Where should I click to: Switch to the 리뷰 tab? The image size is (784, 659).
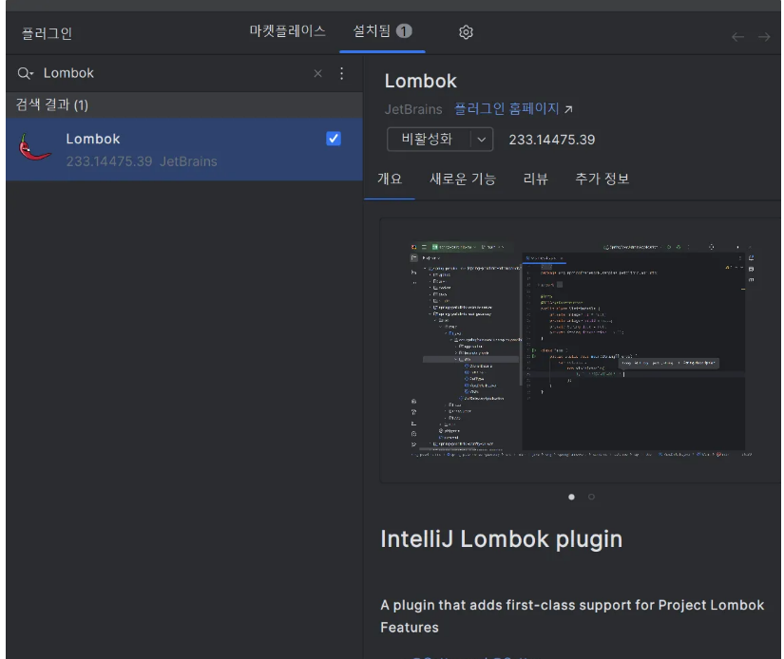point(536,179)
